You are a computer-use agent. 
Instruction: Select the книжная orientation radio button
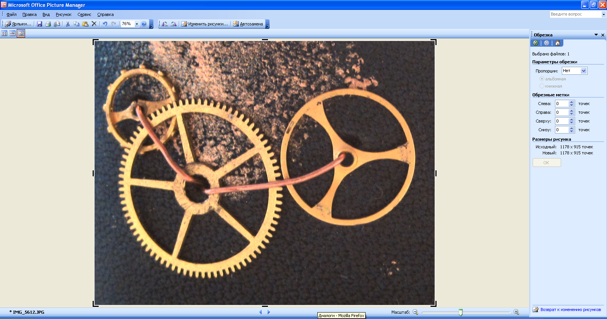click(x=542, y=86)
